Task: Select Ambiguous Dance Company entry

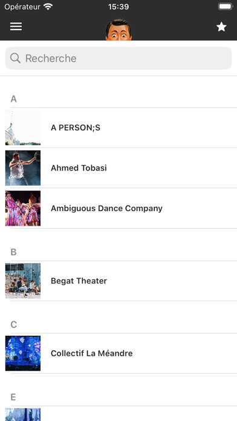Action: click(x=121, y=208)
